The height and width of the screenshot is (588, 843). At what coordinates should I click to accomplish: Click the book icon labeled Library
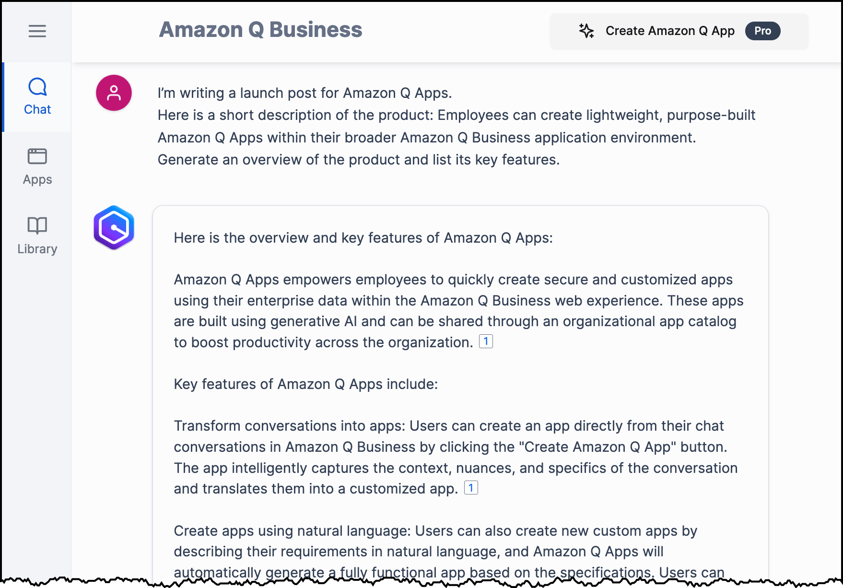pyautogui.click(x=37, y=225)
